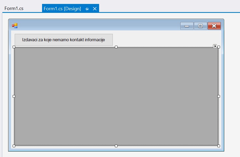Click the bottom-center resize handle of the grid

[x=116, y=146]
